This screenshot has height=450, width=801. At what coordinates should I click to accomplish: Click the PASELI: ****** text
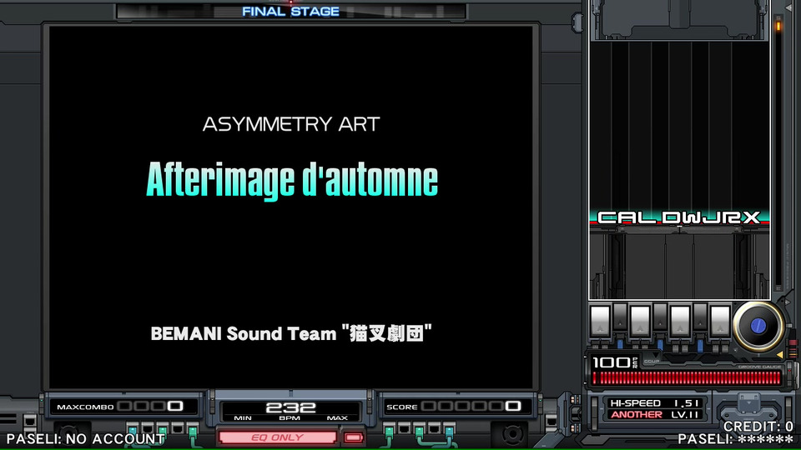[736, 439]
